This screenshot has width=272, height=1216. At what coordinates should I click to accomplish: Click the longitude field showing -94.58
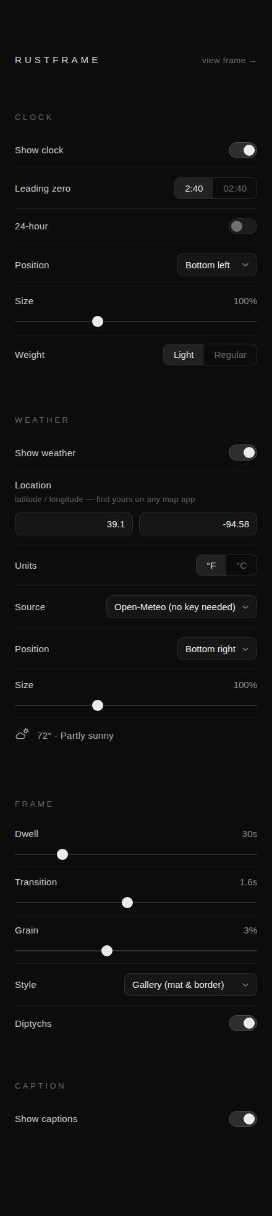[x=198, y=524]
